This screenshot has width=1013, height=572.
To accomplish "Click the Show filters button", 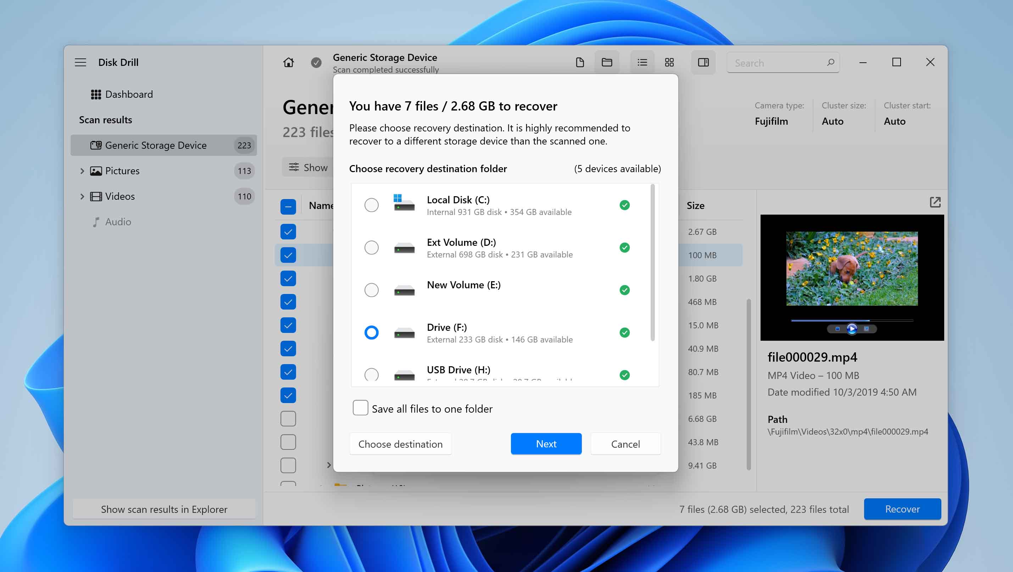I will [x=308, y=168].
